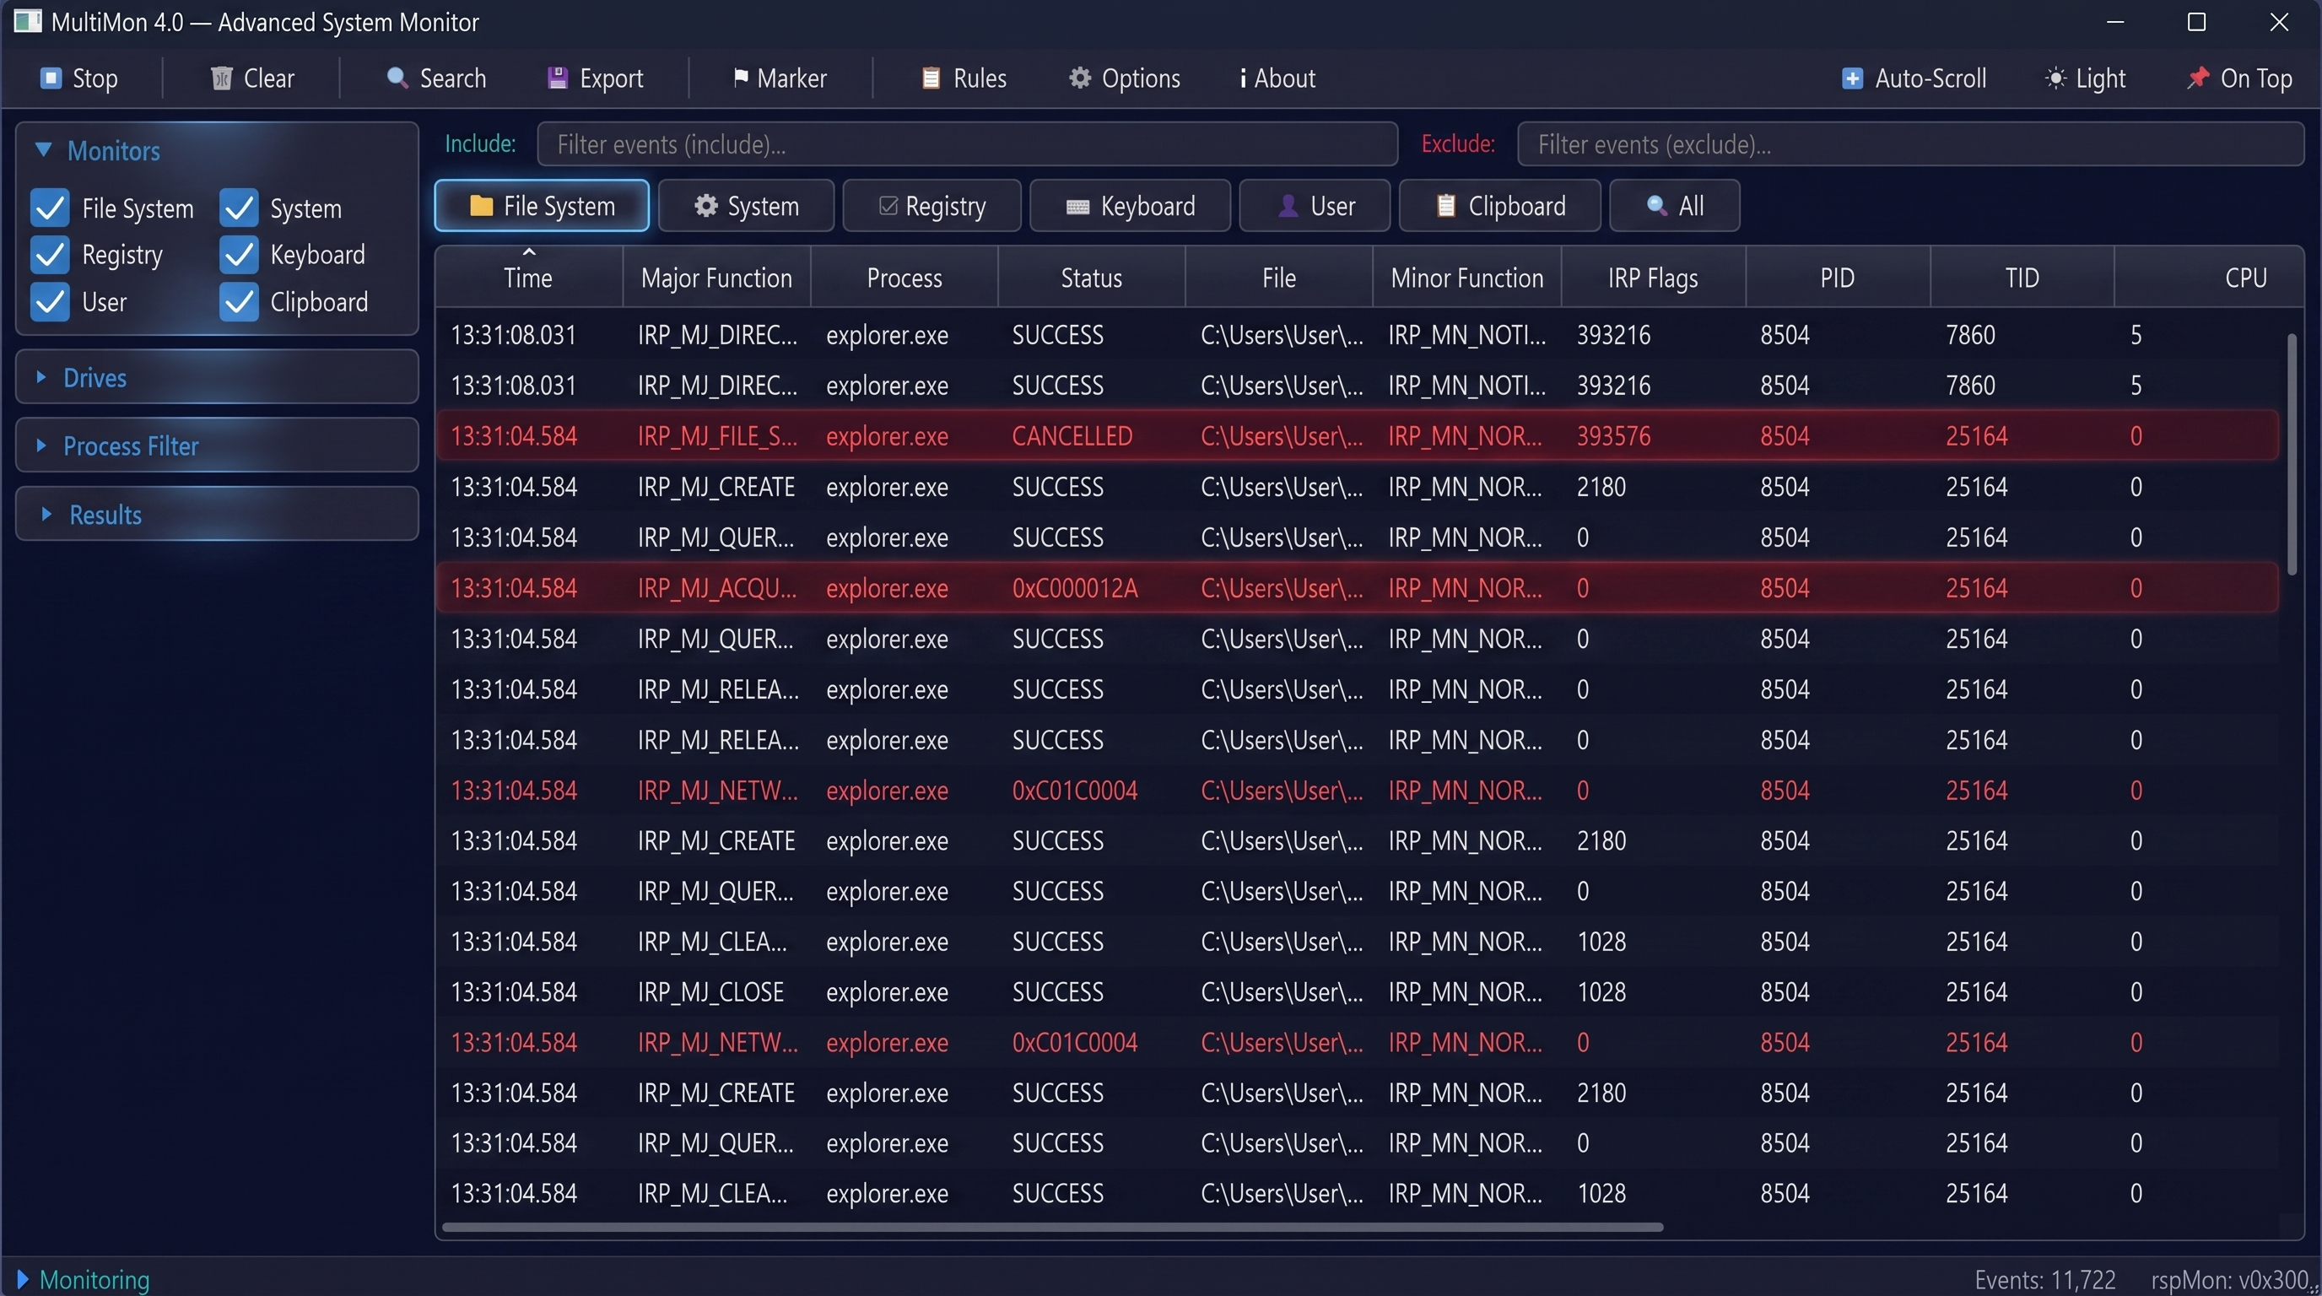This screenshot has height=1296, width=2322.
Task: Uncheck the System monitor checkbox
Action: 239,208
